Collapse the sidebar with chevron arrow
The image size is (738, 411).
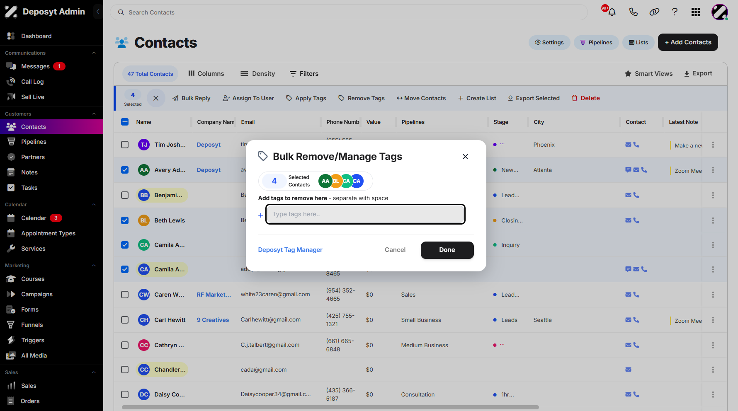point(98,12)
